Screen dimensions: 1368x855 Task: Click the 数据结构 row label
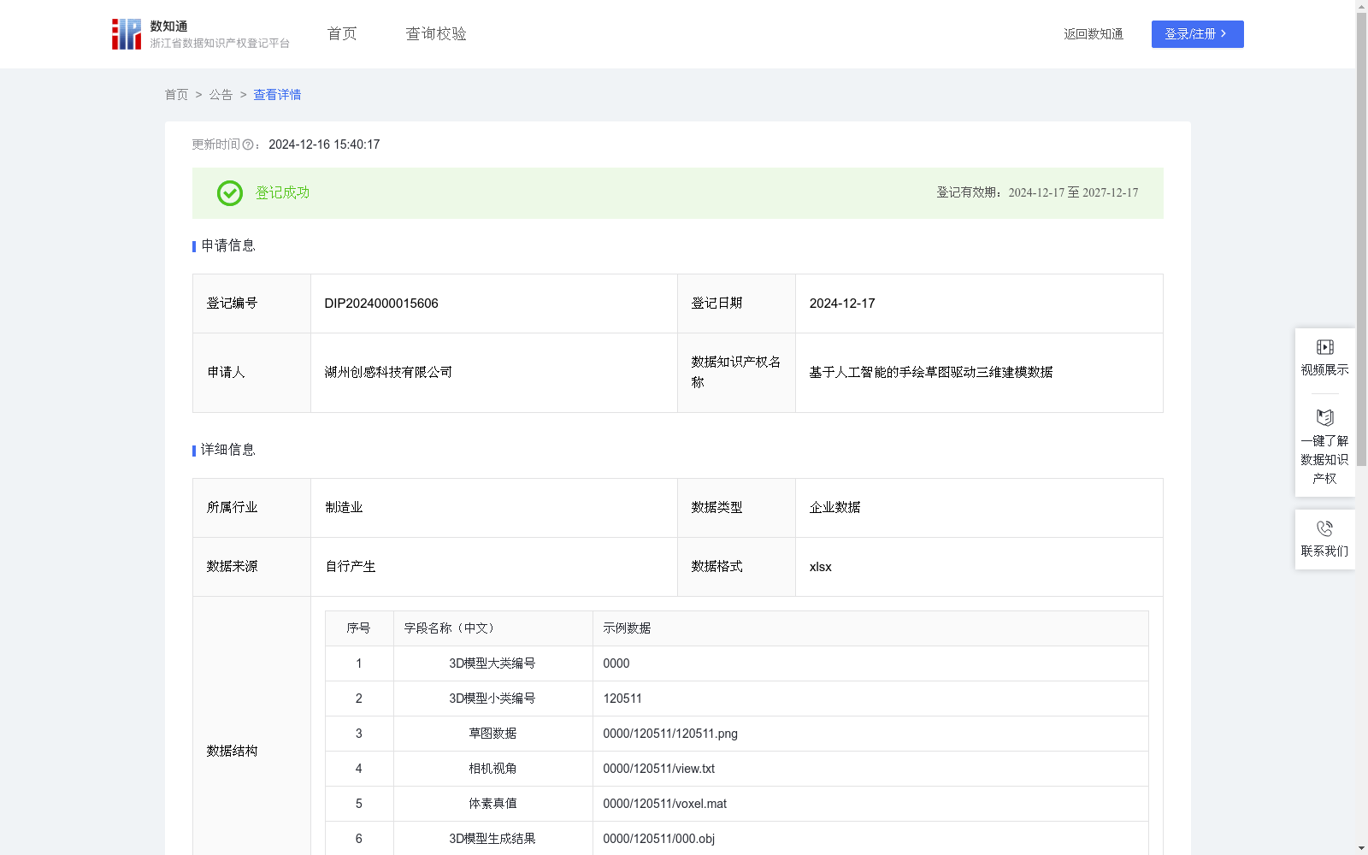point(232,751)
